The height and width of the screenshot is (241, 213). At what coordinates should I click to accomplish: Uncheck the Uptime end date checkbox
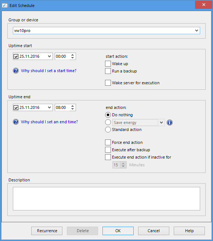pos(16,107)
